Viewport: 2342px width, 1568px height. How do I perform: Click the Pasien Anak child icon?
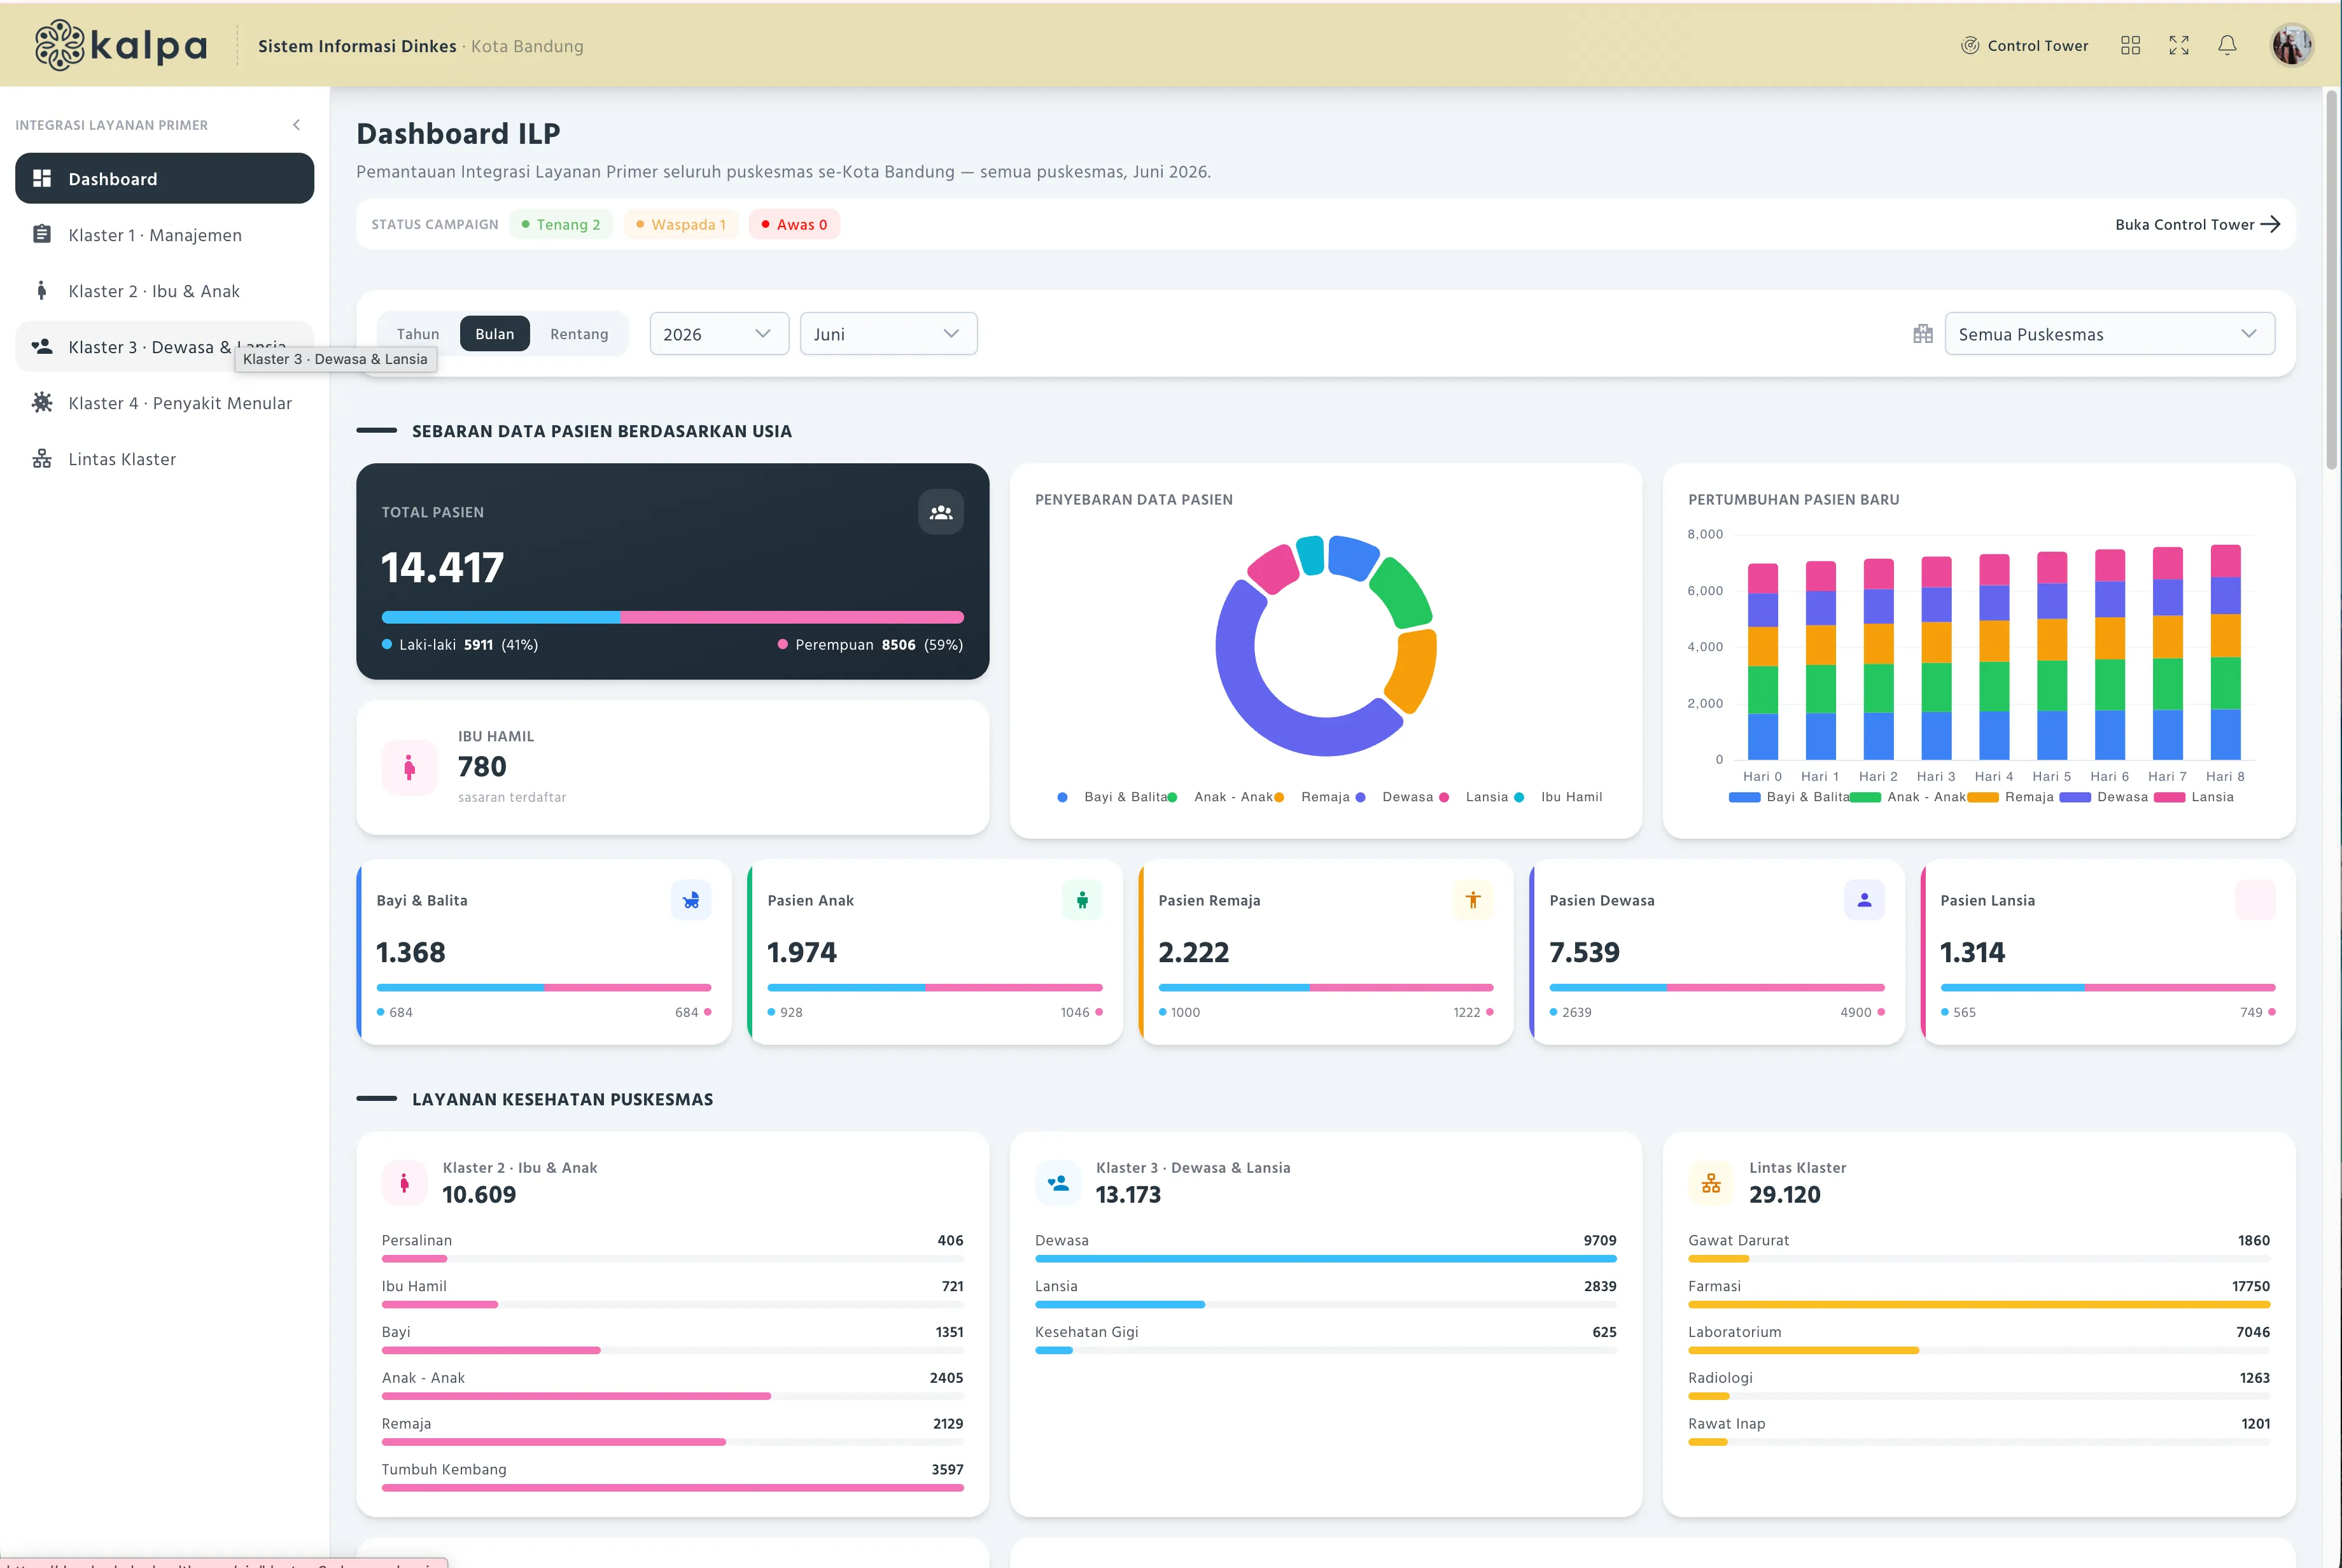pyautogui.click(x=1082, y=900)
